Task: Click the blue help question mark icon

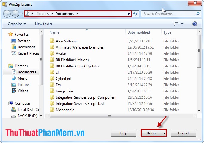Action: pos(195,24)
